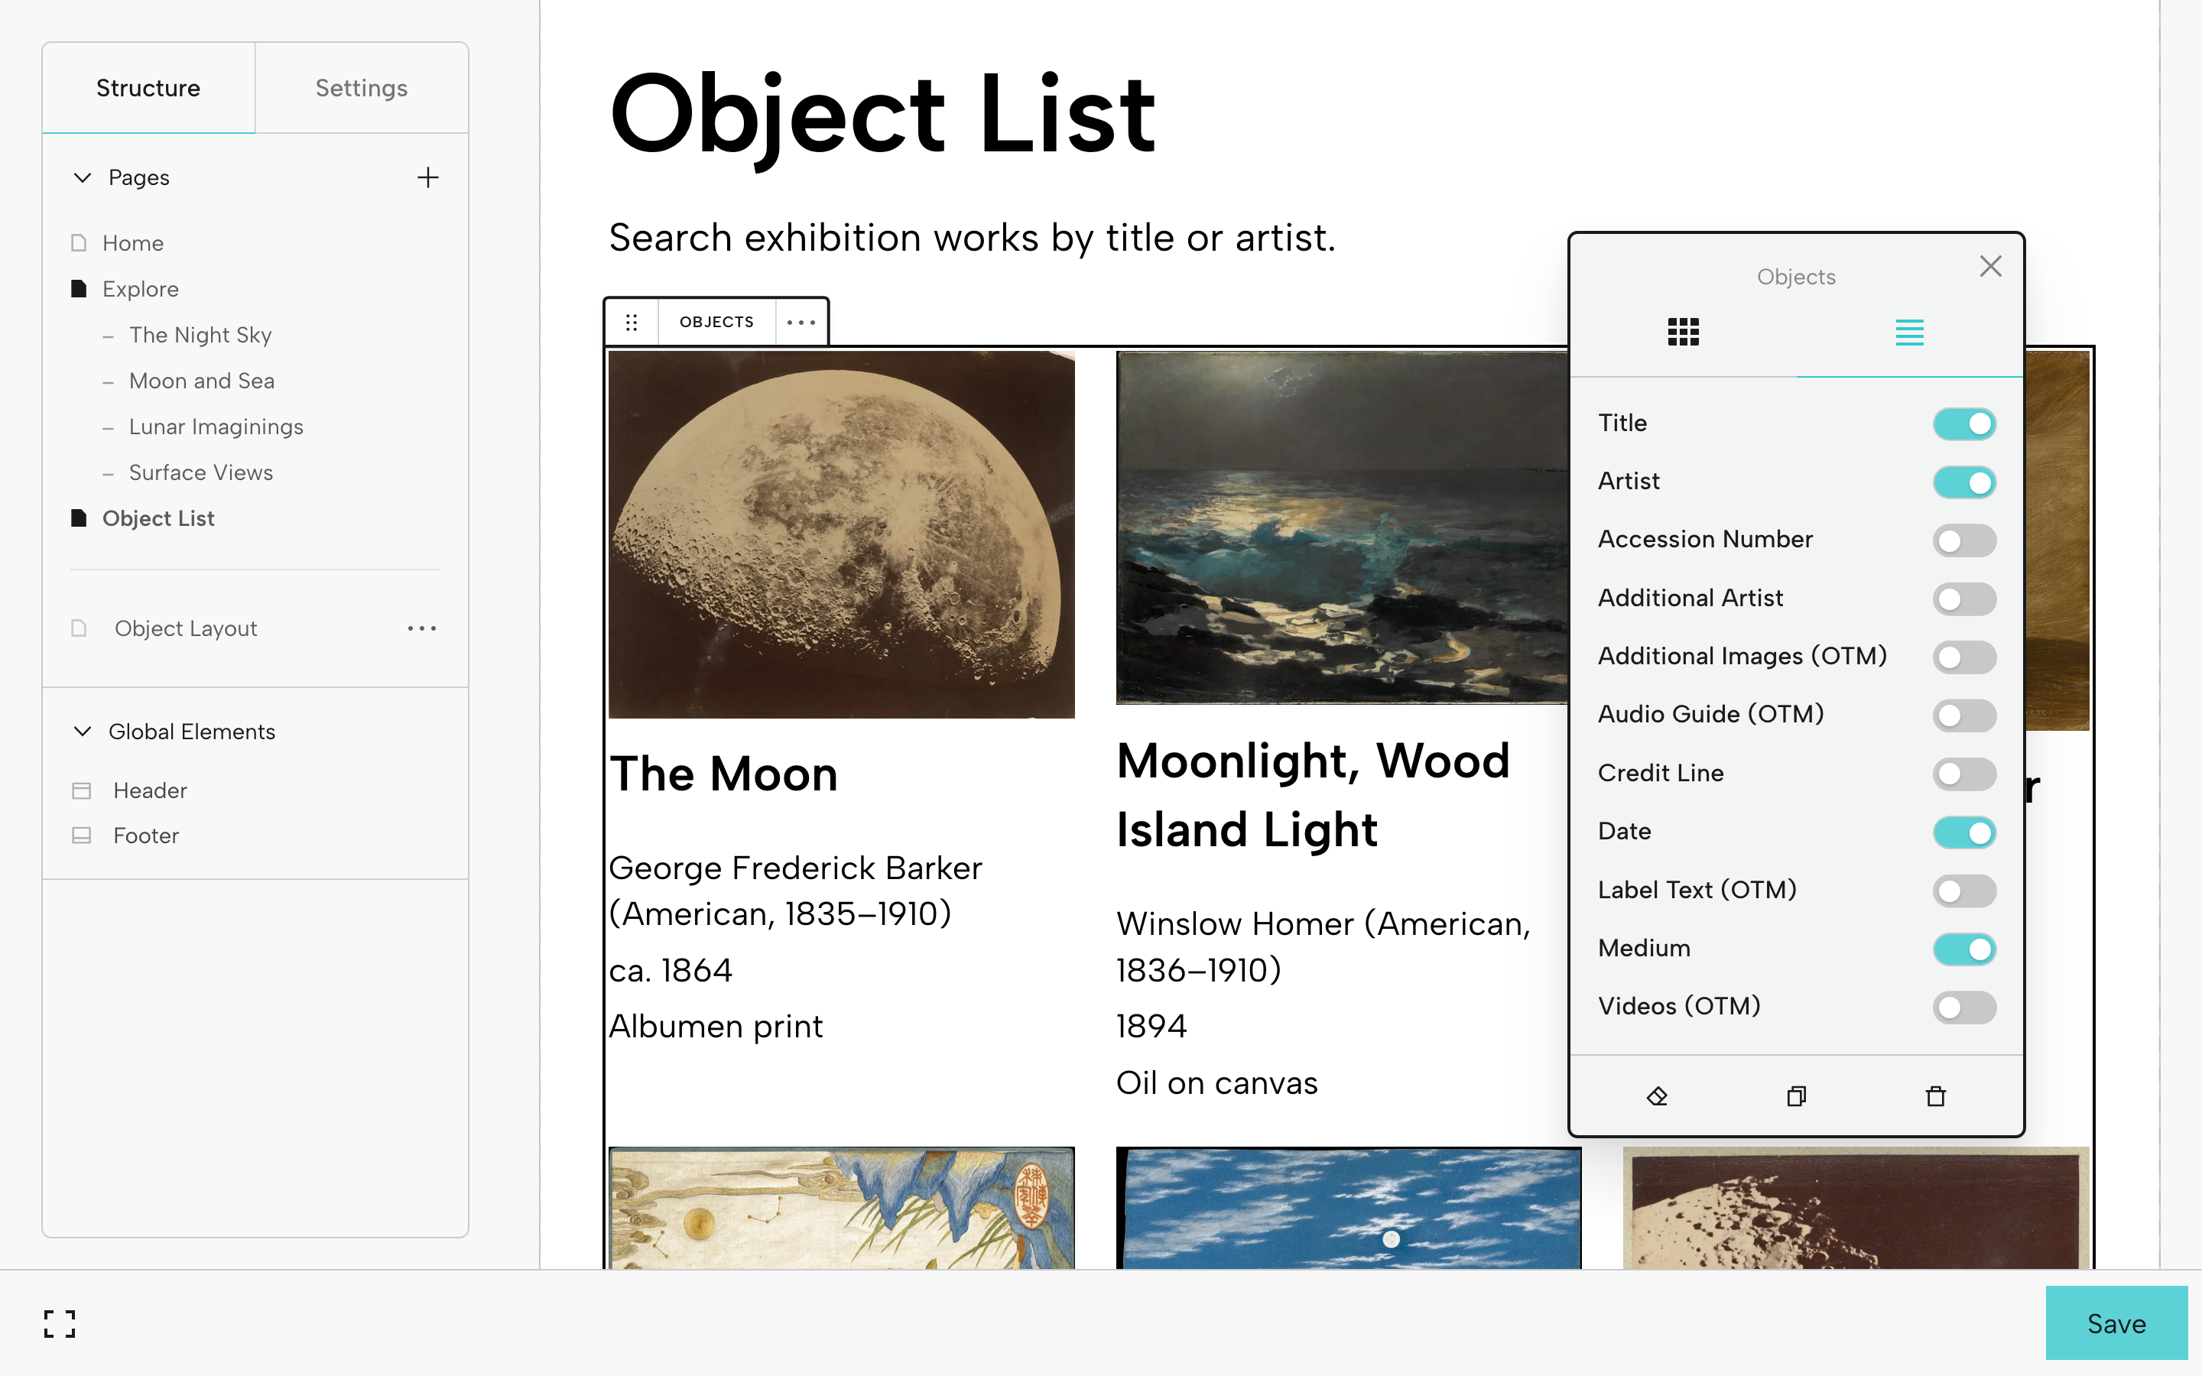Delete the Objects block with trash icon

(1935, 1095)
